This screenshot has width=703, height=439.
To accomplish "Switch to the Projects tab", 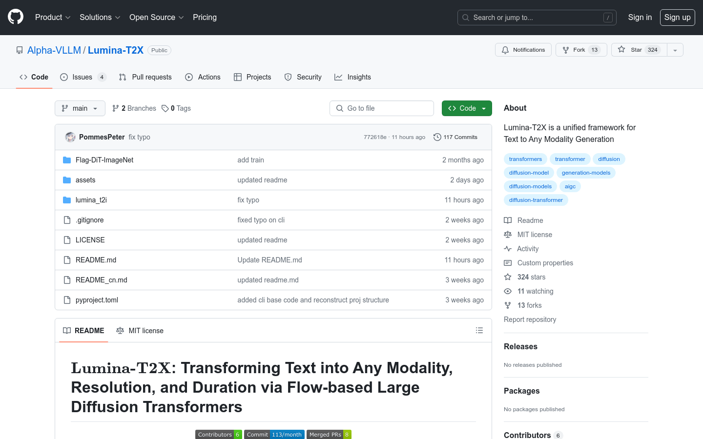I will tap(252, 77).
